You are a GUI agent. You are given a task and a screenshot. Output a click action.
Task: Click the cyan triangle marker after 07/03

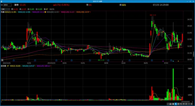click(x=173, y=61)
